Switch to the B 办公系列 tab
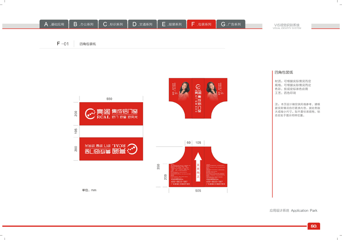The image size is (342, 240). coord(83,24)
